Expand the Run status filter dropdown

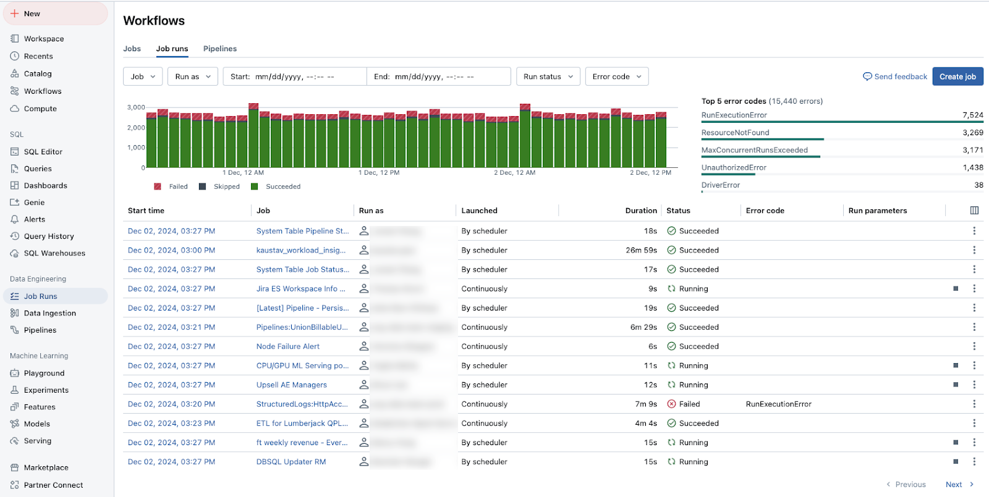pos(548,77)
